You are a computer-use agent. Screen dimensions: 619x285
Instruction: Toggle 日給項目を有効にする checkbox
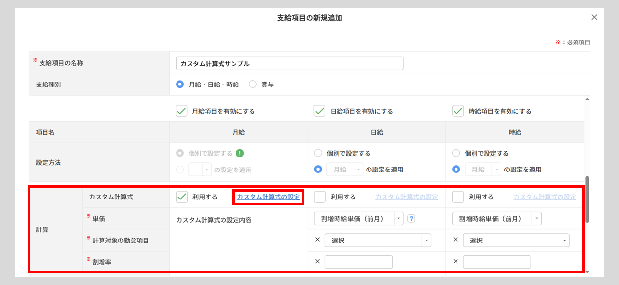(x=320, y=111)
